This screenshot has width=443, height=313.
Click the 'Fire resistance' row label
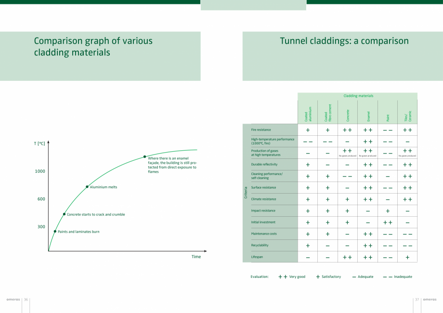pyautogui.click(x=261, y=130)
